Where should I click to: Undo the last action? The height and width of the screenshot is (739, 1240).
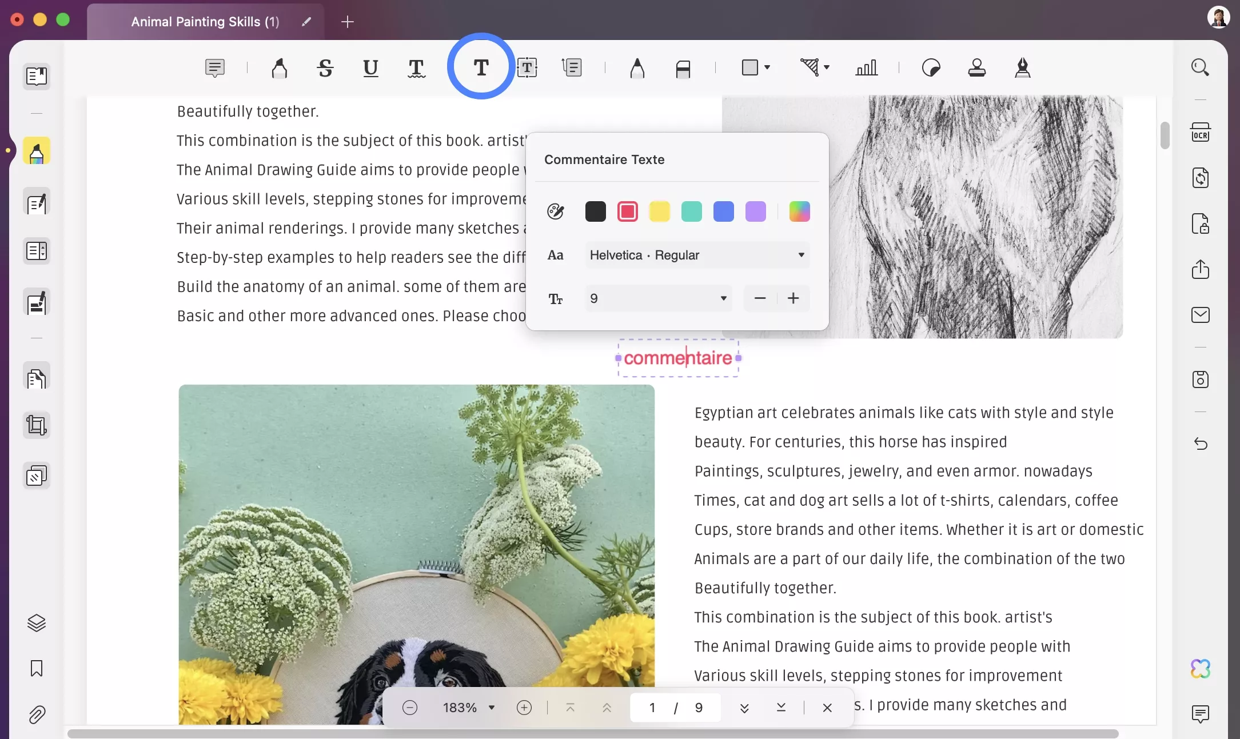tap(1200, 444)
